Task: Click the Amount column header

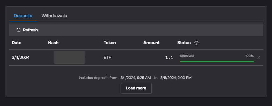Action: click(151, 43)
